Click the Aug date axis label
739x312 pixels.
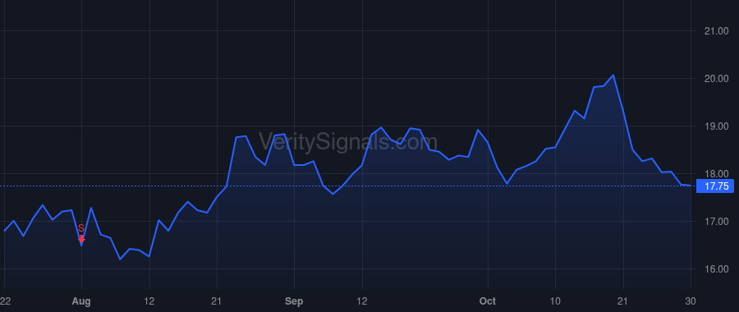click(82, 301)
